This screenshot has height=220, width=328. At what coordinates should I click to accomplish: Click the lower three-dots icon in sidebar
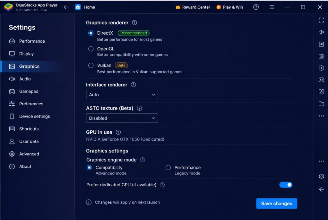[321, 161]
